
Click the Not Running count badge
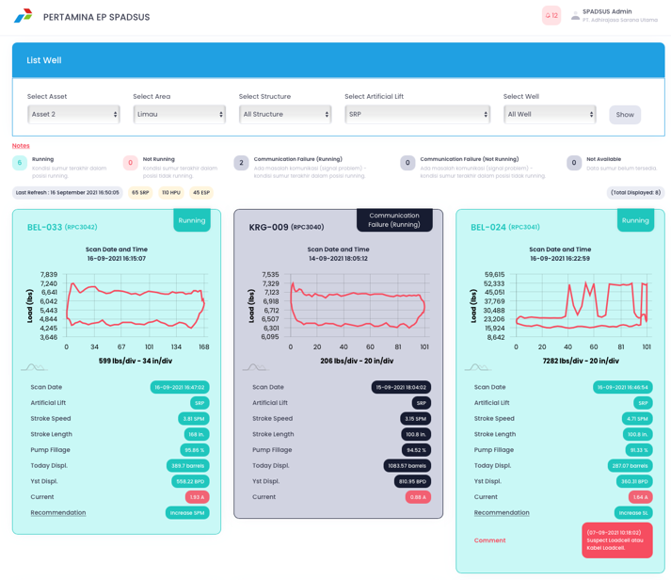[x=130, y=163]
